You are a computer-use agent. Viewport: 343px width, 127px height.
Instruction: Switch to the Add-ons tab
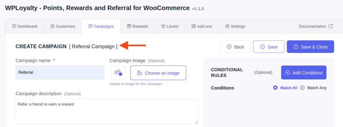(x=201, y=27)
